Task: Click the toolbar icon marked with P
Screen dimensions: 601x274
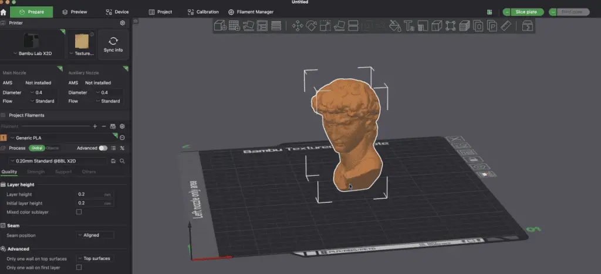Action: coord(492,26)
